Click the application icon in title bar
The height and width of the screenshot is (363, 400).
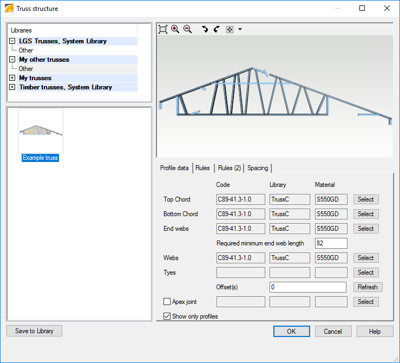coord(9,9)
